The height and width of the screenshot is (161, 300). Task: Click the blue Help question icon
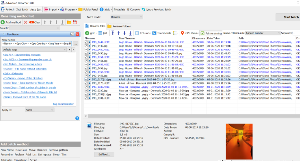pos(102,9)
